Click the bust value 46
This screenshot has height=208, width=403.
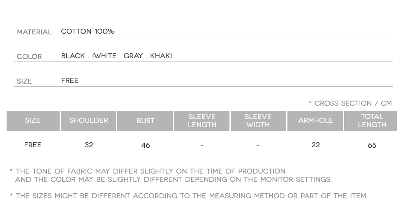pos(146,146)
